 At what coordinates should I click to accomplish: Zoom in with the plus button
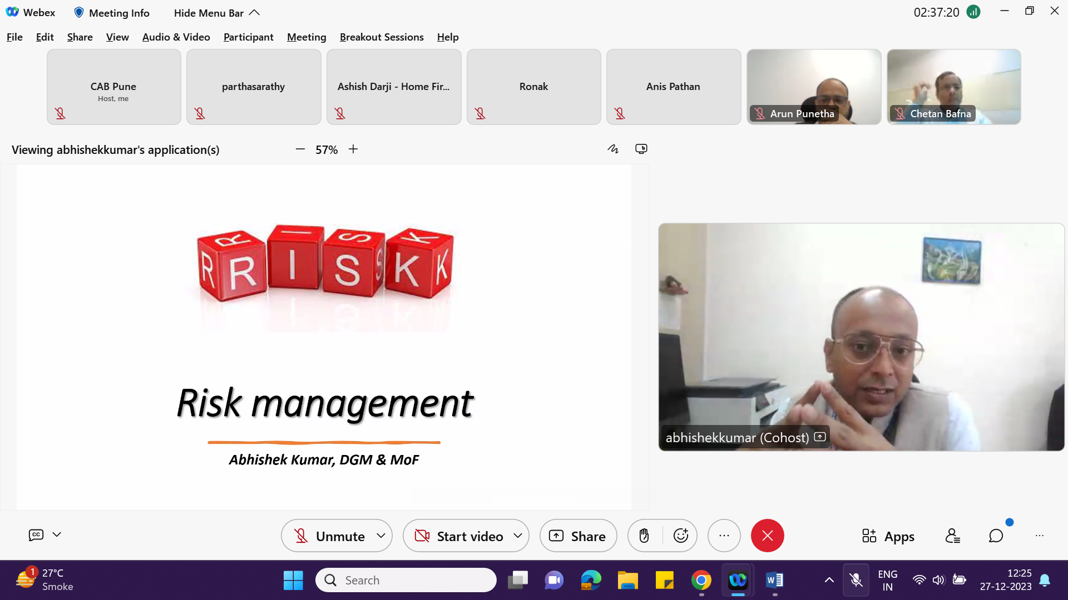[353, 149]
